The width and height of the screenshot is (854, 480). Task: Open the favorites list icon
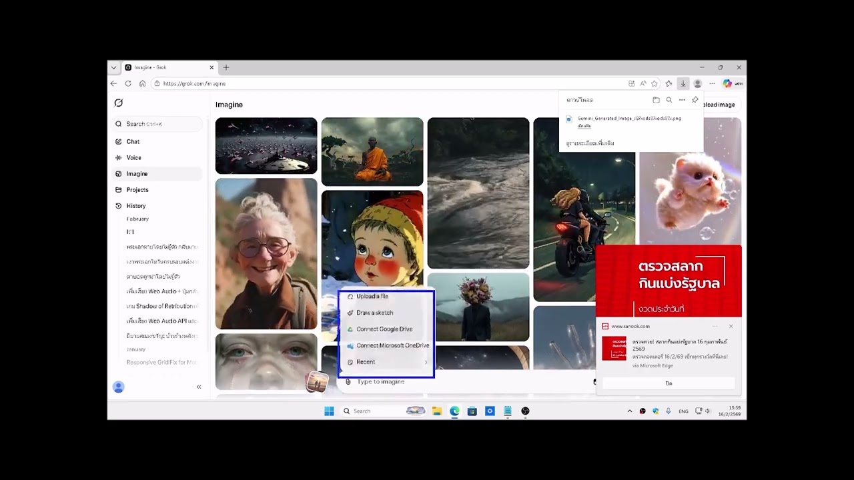coord(669,83)
